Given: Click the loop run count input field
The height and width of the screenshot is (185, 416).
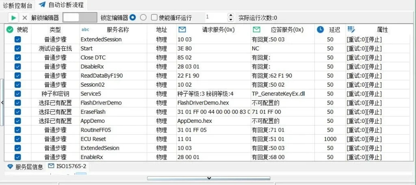Looking at the screenshot, I should pos(215,17).
